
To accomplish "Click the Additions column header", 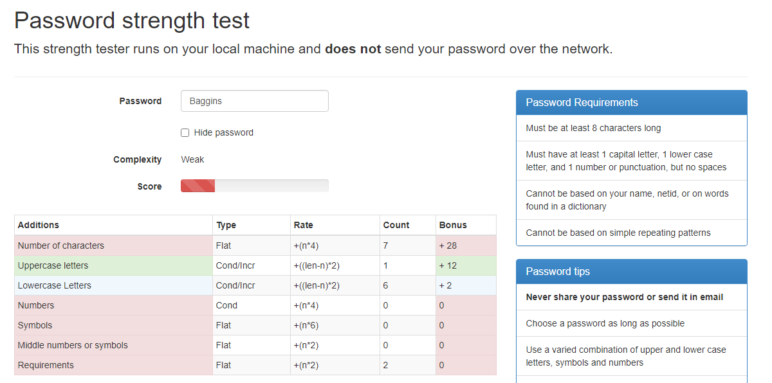I will (x=39, y=225).
